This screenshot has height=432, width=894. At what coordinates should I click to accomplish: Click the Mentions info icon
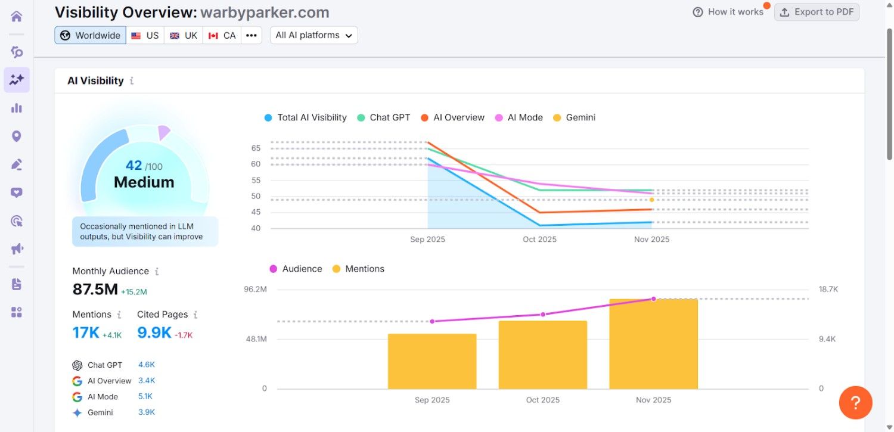(119, 315)
